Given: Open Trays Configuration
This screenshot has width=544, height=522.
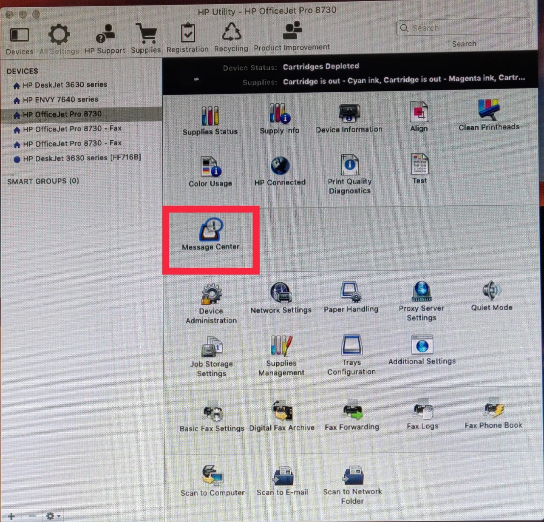Looking at the screenshot, I should point(351,355).
